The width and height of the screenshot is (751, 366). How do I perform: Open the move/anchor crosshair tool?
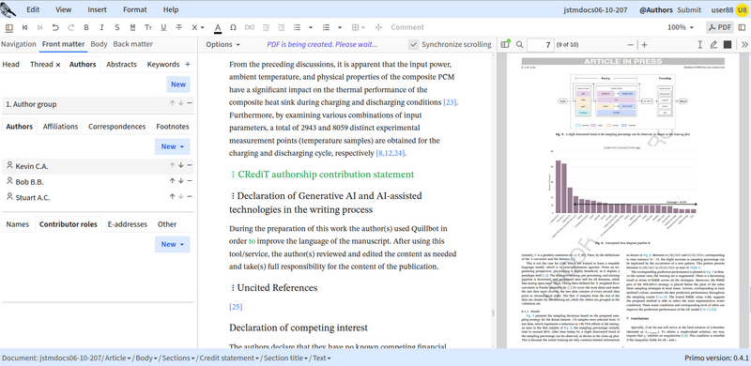pos(378,27)
